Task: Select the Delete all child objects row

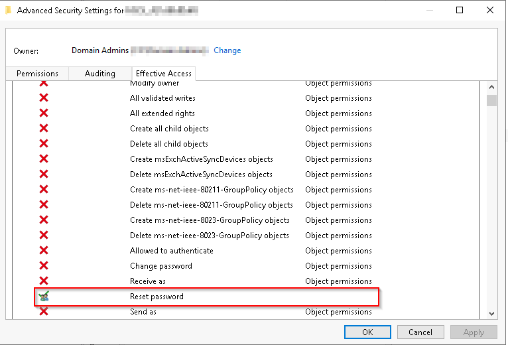Action: point(169,144)
